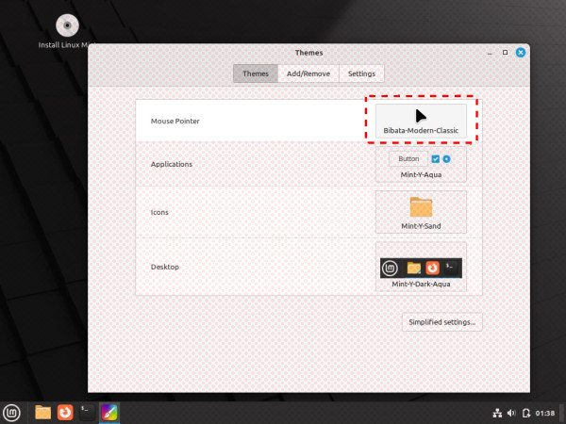Open the Desktop theme chooser Mint-Y-Dark-Aqua
The image size is (566, 424).
coord(421,267)
